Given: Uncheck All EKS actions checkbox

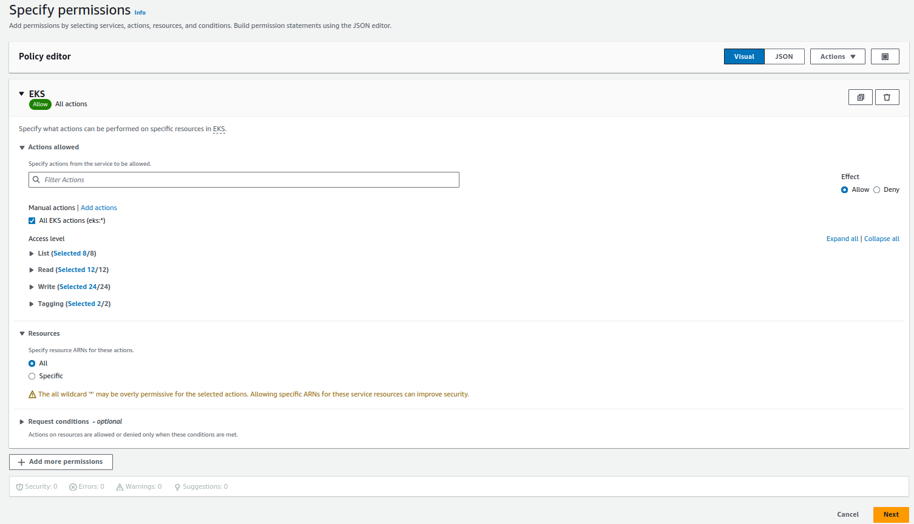Looking at the screenshot, I should click(x=32, y=221).
